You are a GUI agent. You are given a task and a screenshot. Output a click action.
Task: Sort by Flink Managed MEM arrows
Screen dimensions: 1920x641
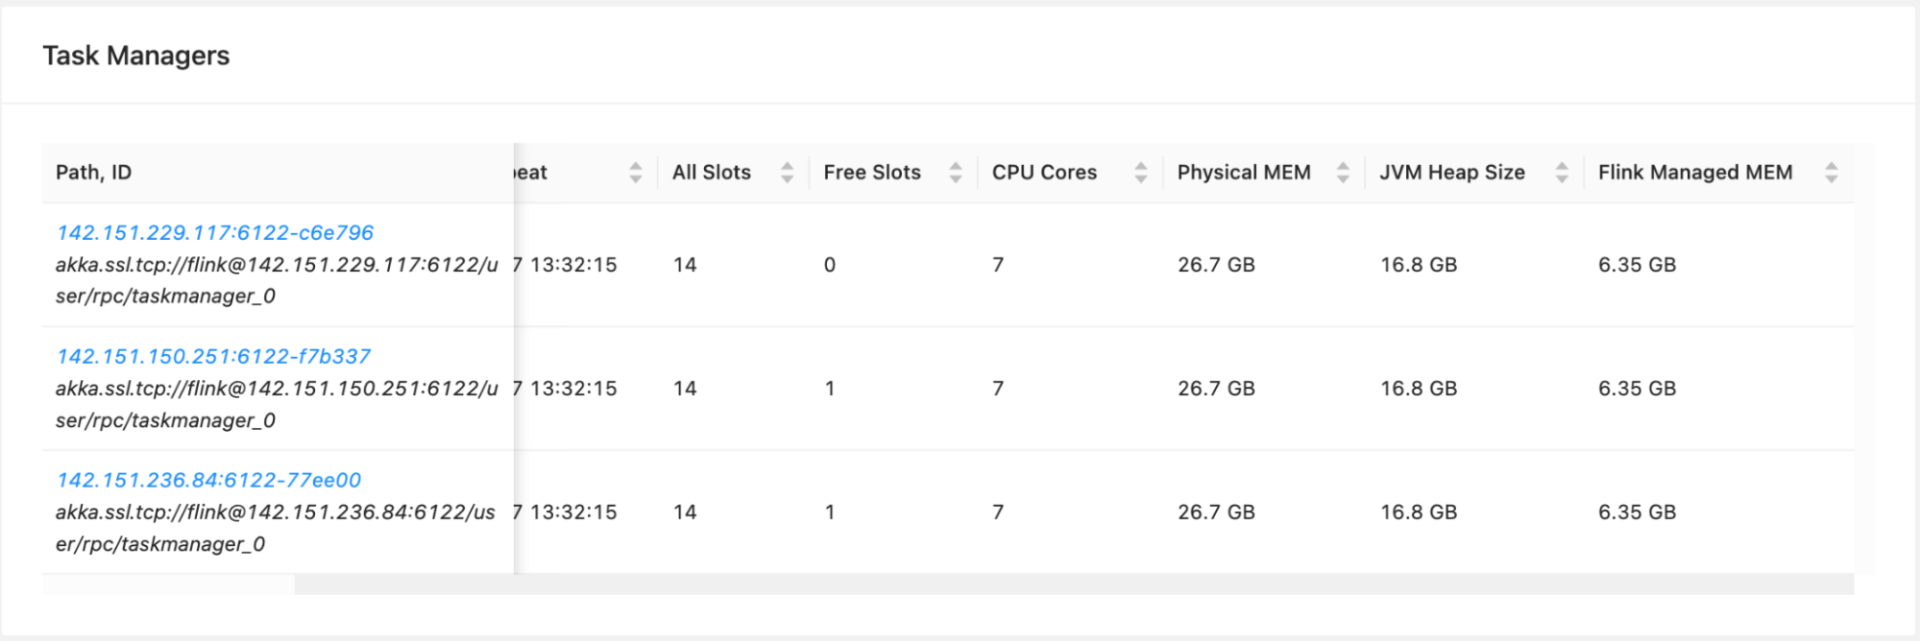coord(1832,173)
